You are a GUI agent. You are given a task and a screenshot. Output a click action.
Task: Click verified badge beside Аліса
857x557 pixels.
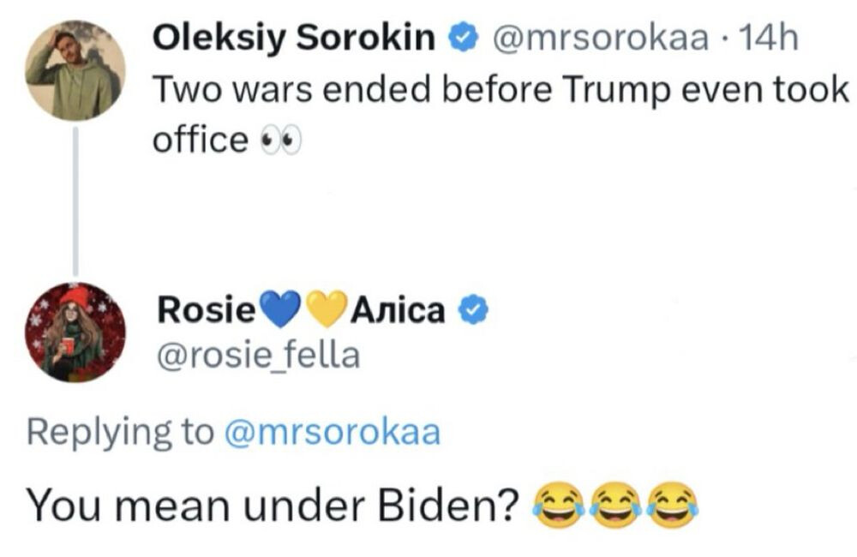(x=474, y=312)
